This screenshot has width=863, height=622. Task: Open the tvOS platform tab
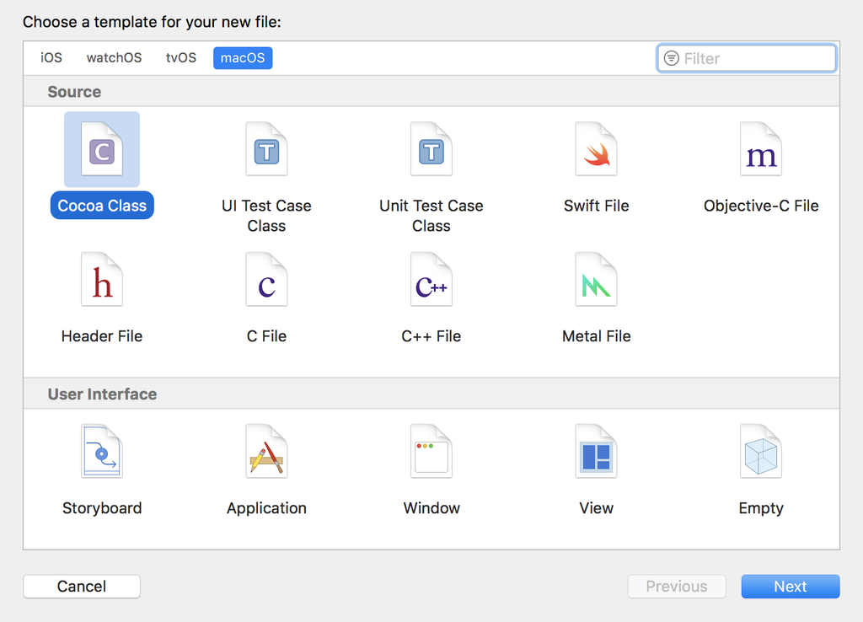(x=181, y=58)
